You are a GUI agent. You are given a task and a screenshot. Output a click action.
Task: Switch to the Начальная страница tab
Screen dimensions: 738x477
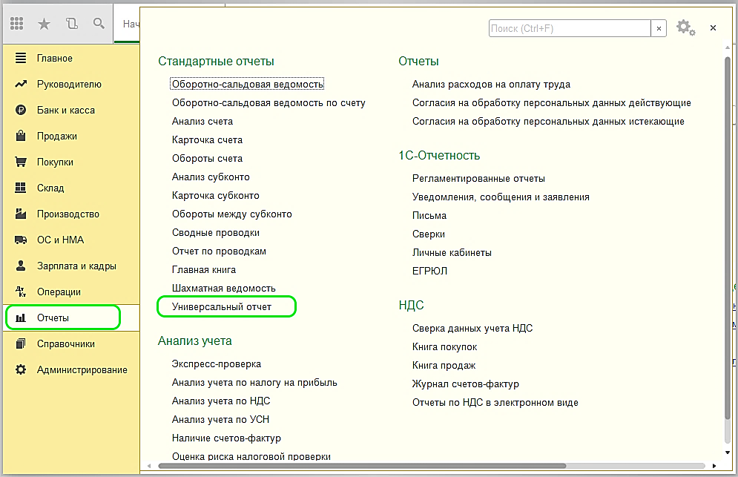(x=128, y=24)
